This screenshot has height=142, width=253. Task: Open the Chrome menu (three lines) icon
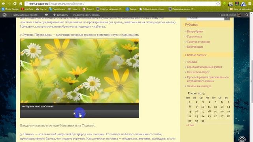click(x=249, y=4)
